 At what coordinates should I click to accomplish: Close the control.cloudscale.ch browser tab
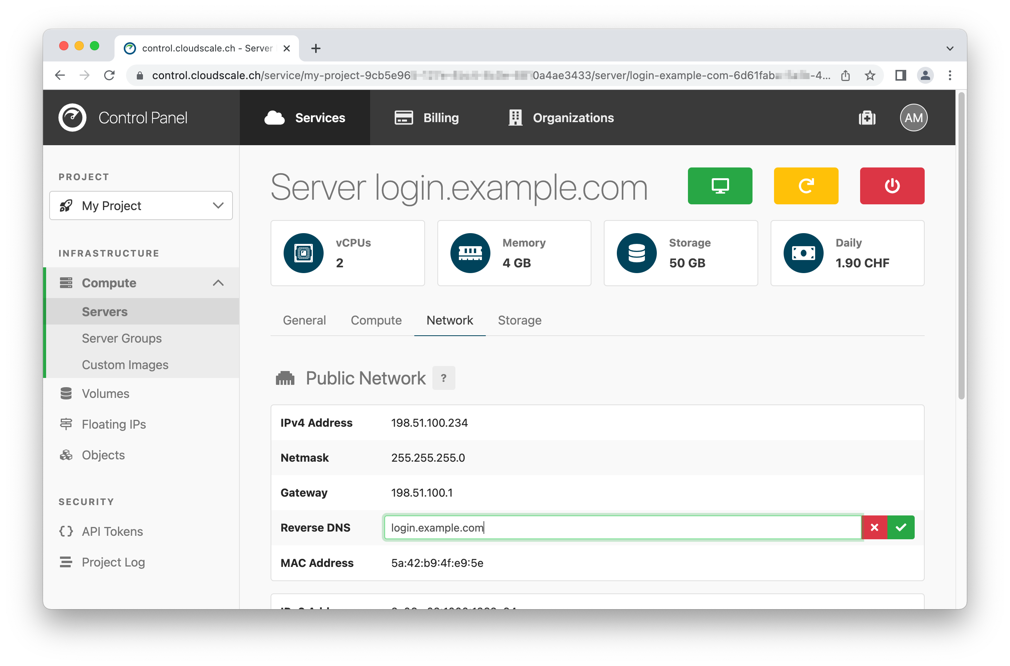[x=286, y=48]
